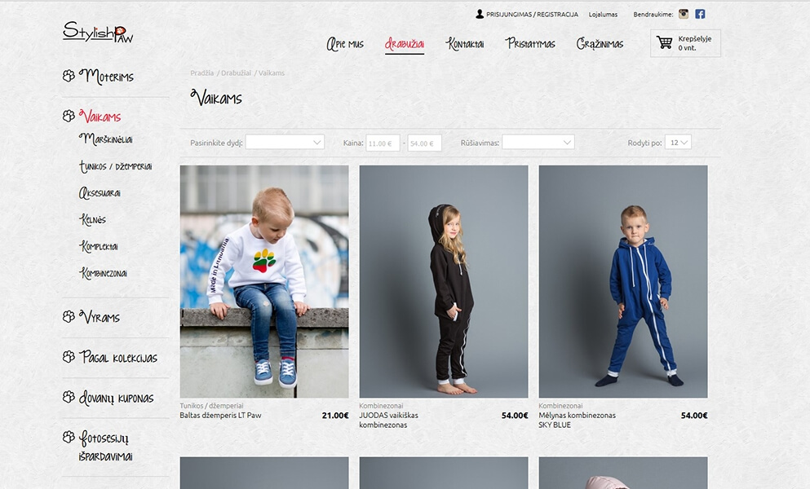Image resolution: width=810 pixels, height=489 pixels.
Task: Select the Kombinezonai subcategory
Action: click(104, 273)
